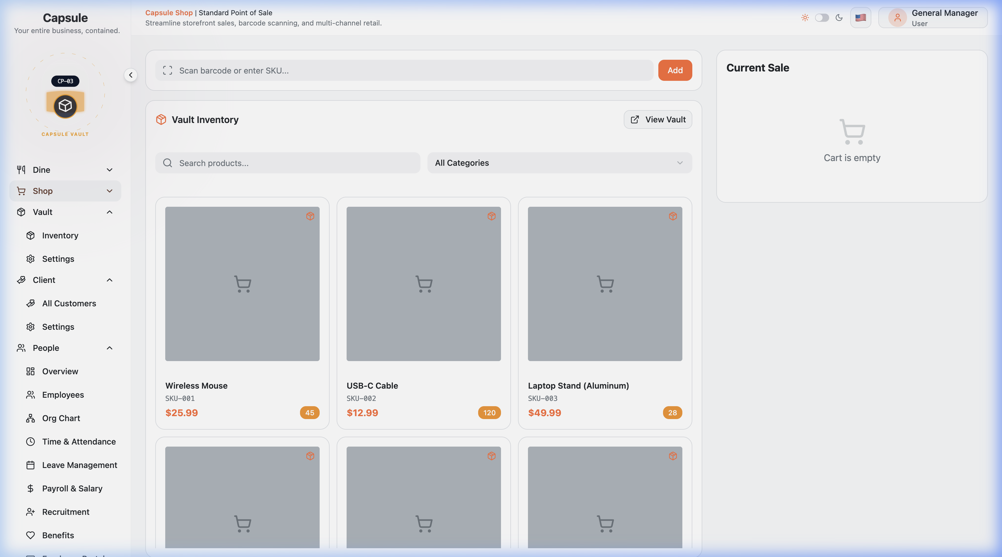Expand the Dine menu chevron
This screenshot has height=557, width=1002.
(109, 170)
